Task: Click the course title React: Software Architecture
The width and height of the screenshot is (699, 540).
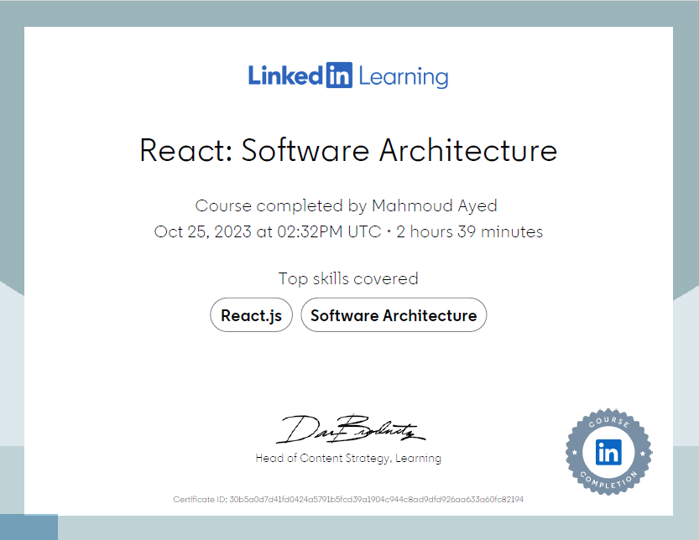Action: 348,150
